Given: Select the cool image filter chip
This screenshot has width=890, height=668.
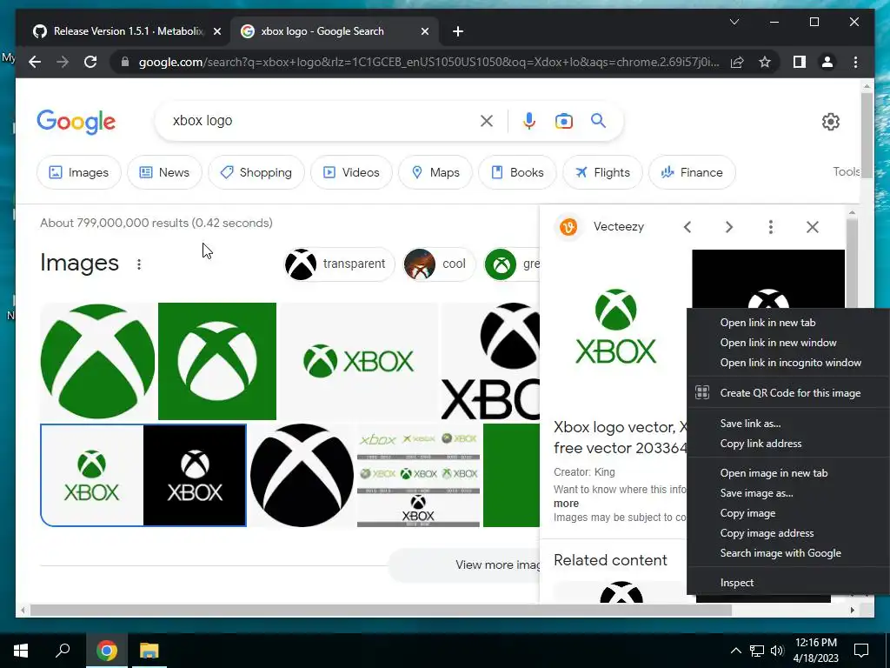Looking at the screenshot, I should point(438,264).
